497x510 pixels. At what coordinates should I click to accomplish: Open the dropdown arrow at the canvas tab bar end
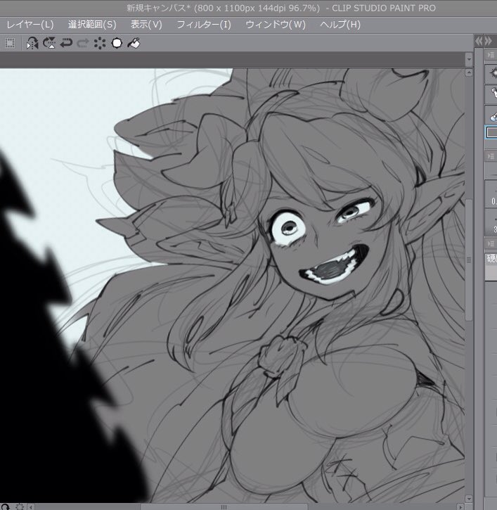469,60
